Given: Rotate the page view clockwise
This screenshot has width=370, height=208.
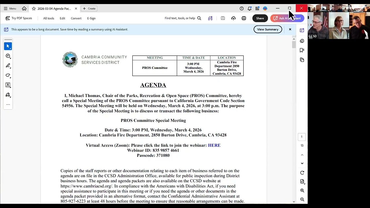Looking at the screenshot, I should (x=302, y=173).
